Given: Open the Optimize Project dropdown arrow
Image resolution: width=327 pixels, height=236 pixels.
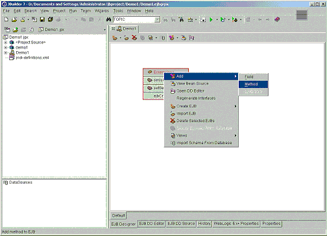Looking at the screenshot, I should click(241, 19).
